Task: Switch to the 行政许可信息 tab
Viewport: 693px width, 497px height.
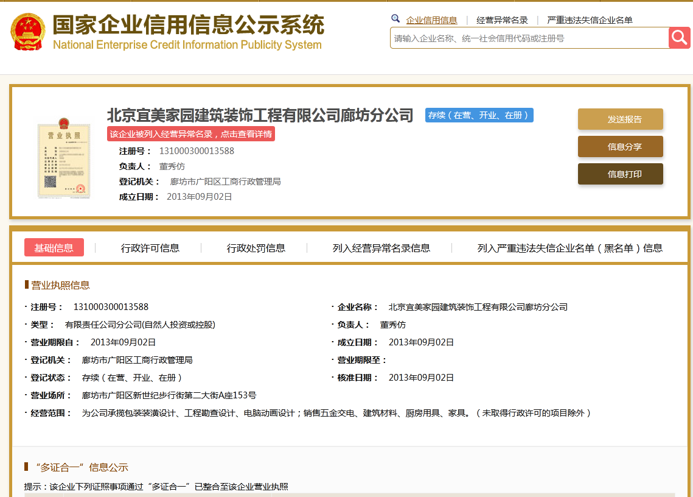Action: pyautogui.click(x=150, y=248)
